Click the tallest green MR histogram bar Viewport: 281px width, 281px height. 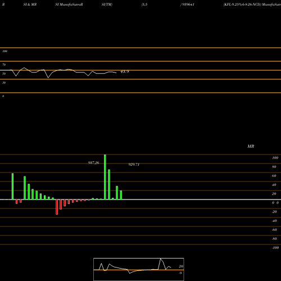click(105, 177)
